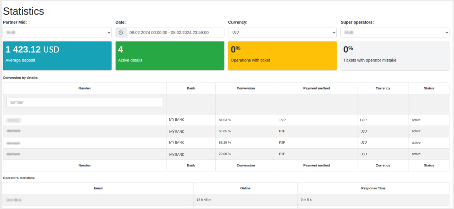Click the clock icon beside date field

(121, 33)
